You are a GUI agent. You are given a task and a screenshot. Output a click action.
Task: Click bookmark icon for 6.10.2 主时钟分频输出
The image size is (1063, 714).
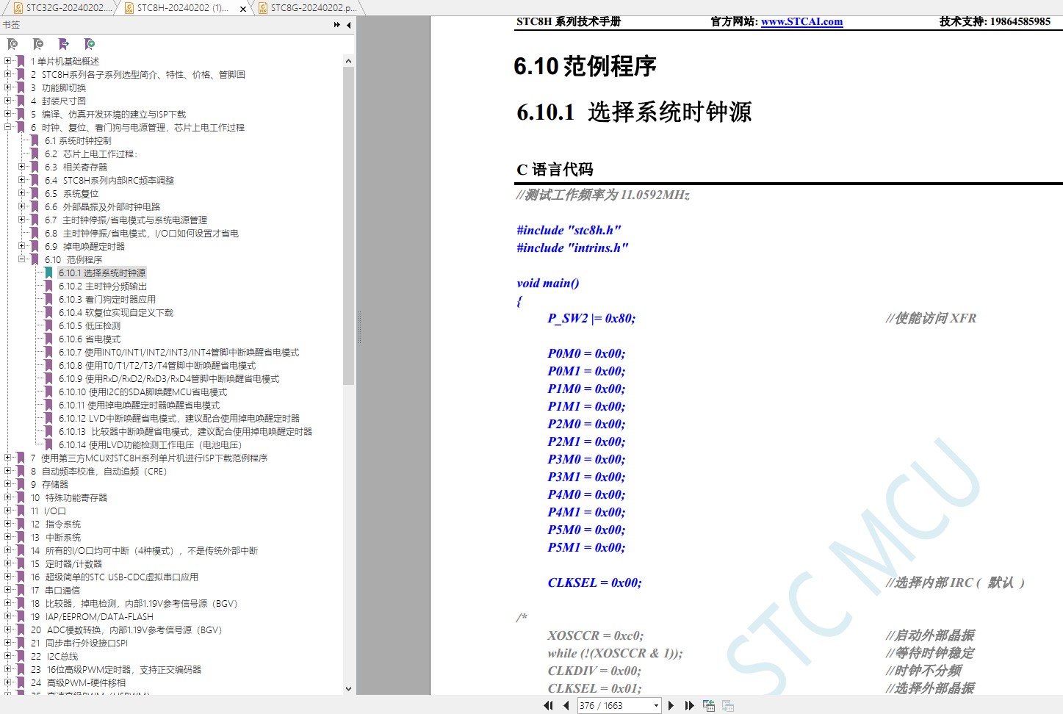click(x=48, y=286)
